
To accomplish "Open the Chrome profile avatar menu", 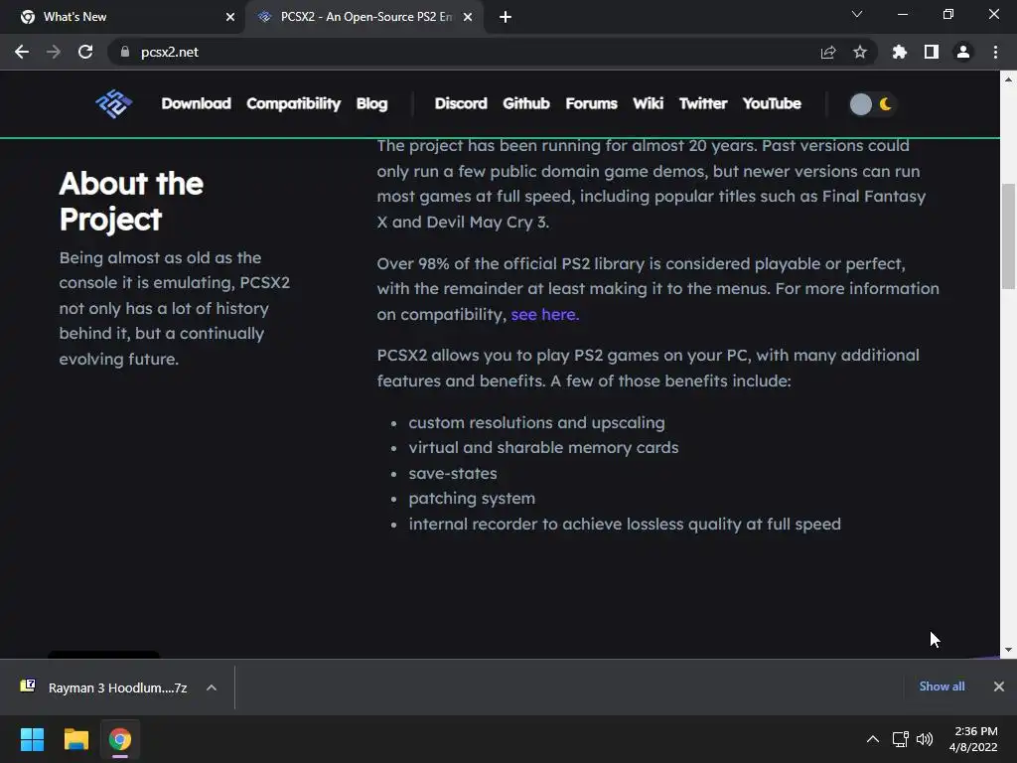I will [x=963, y=52].
